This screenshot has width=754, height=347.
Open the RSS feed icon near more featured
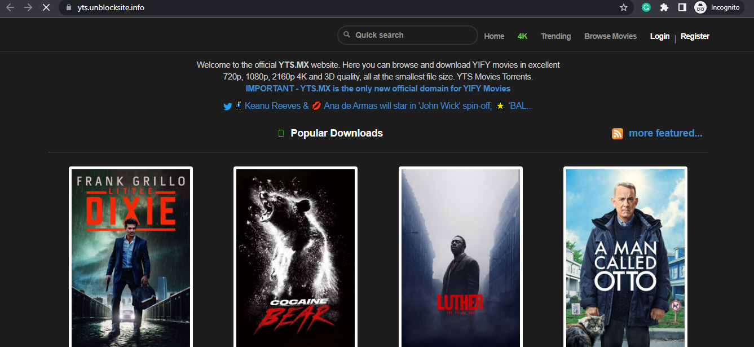(617, 133)
